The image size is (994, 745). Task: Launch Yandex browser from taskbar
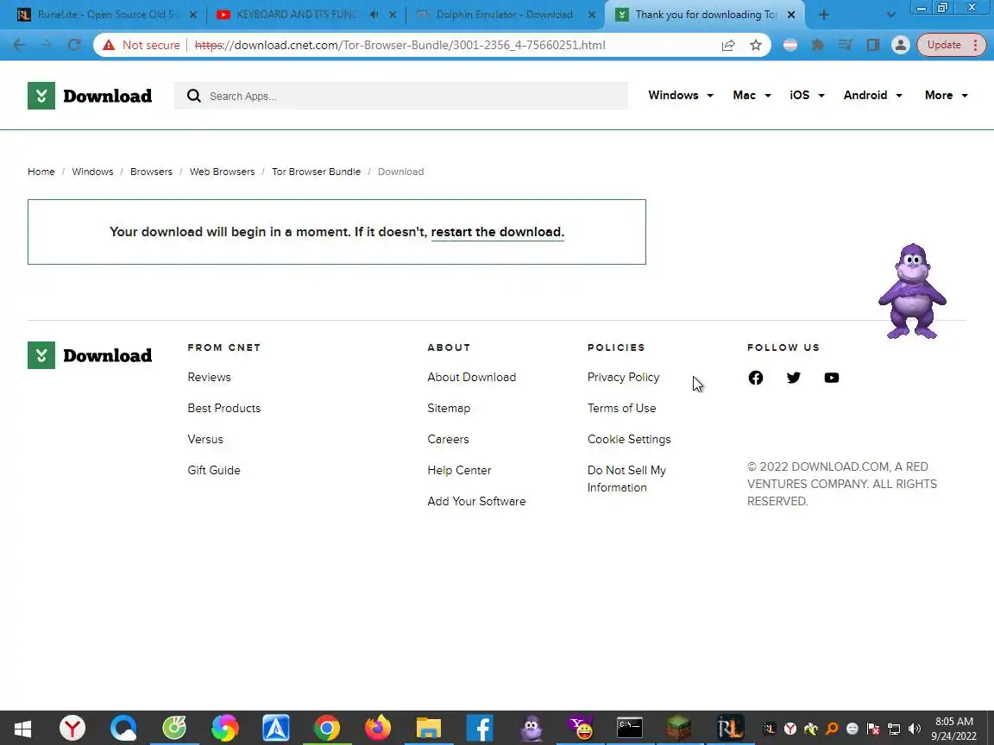[72, 729]
